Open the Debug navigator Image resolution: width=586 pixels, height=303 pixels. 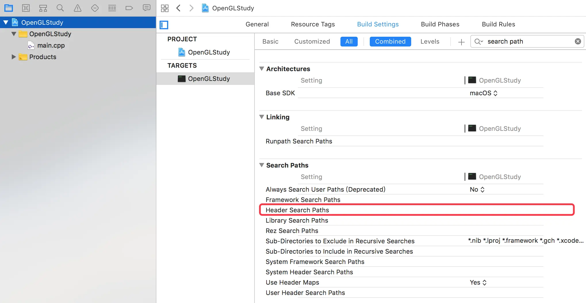[112, 8]
